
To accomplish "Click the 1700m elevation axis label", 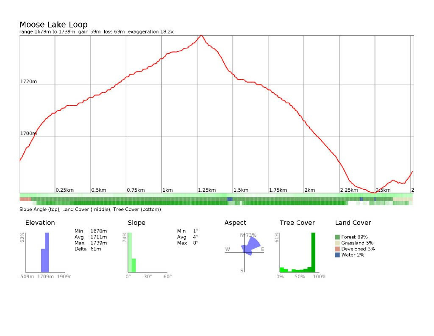I will click(x=28, y=133).
